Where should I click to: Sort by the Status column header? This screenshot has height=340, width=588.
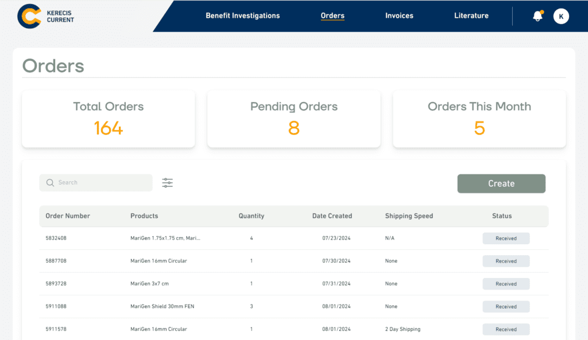(x=502, y=216)
